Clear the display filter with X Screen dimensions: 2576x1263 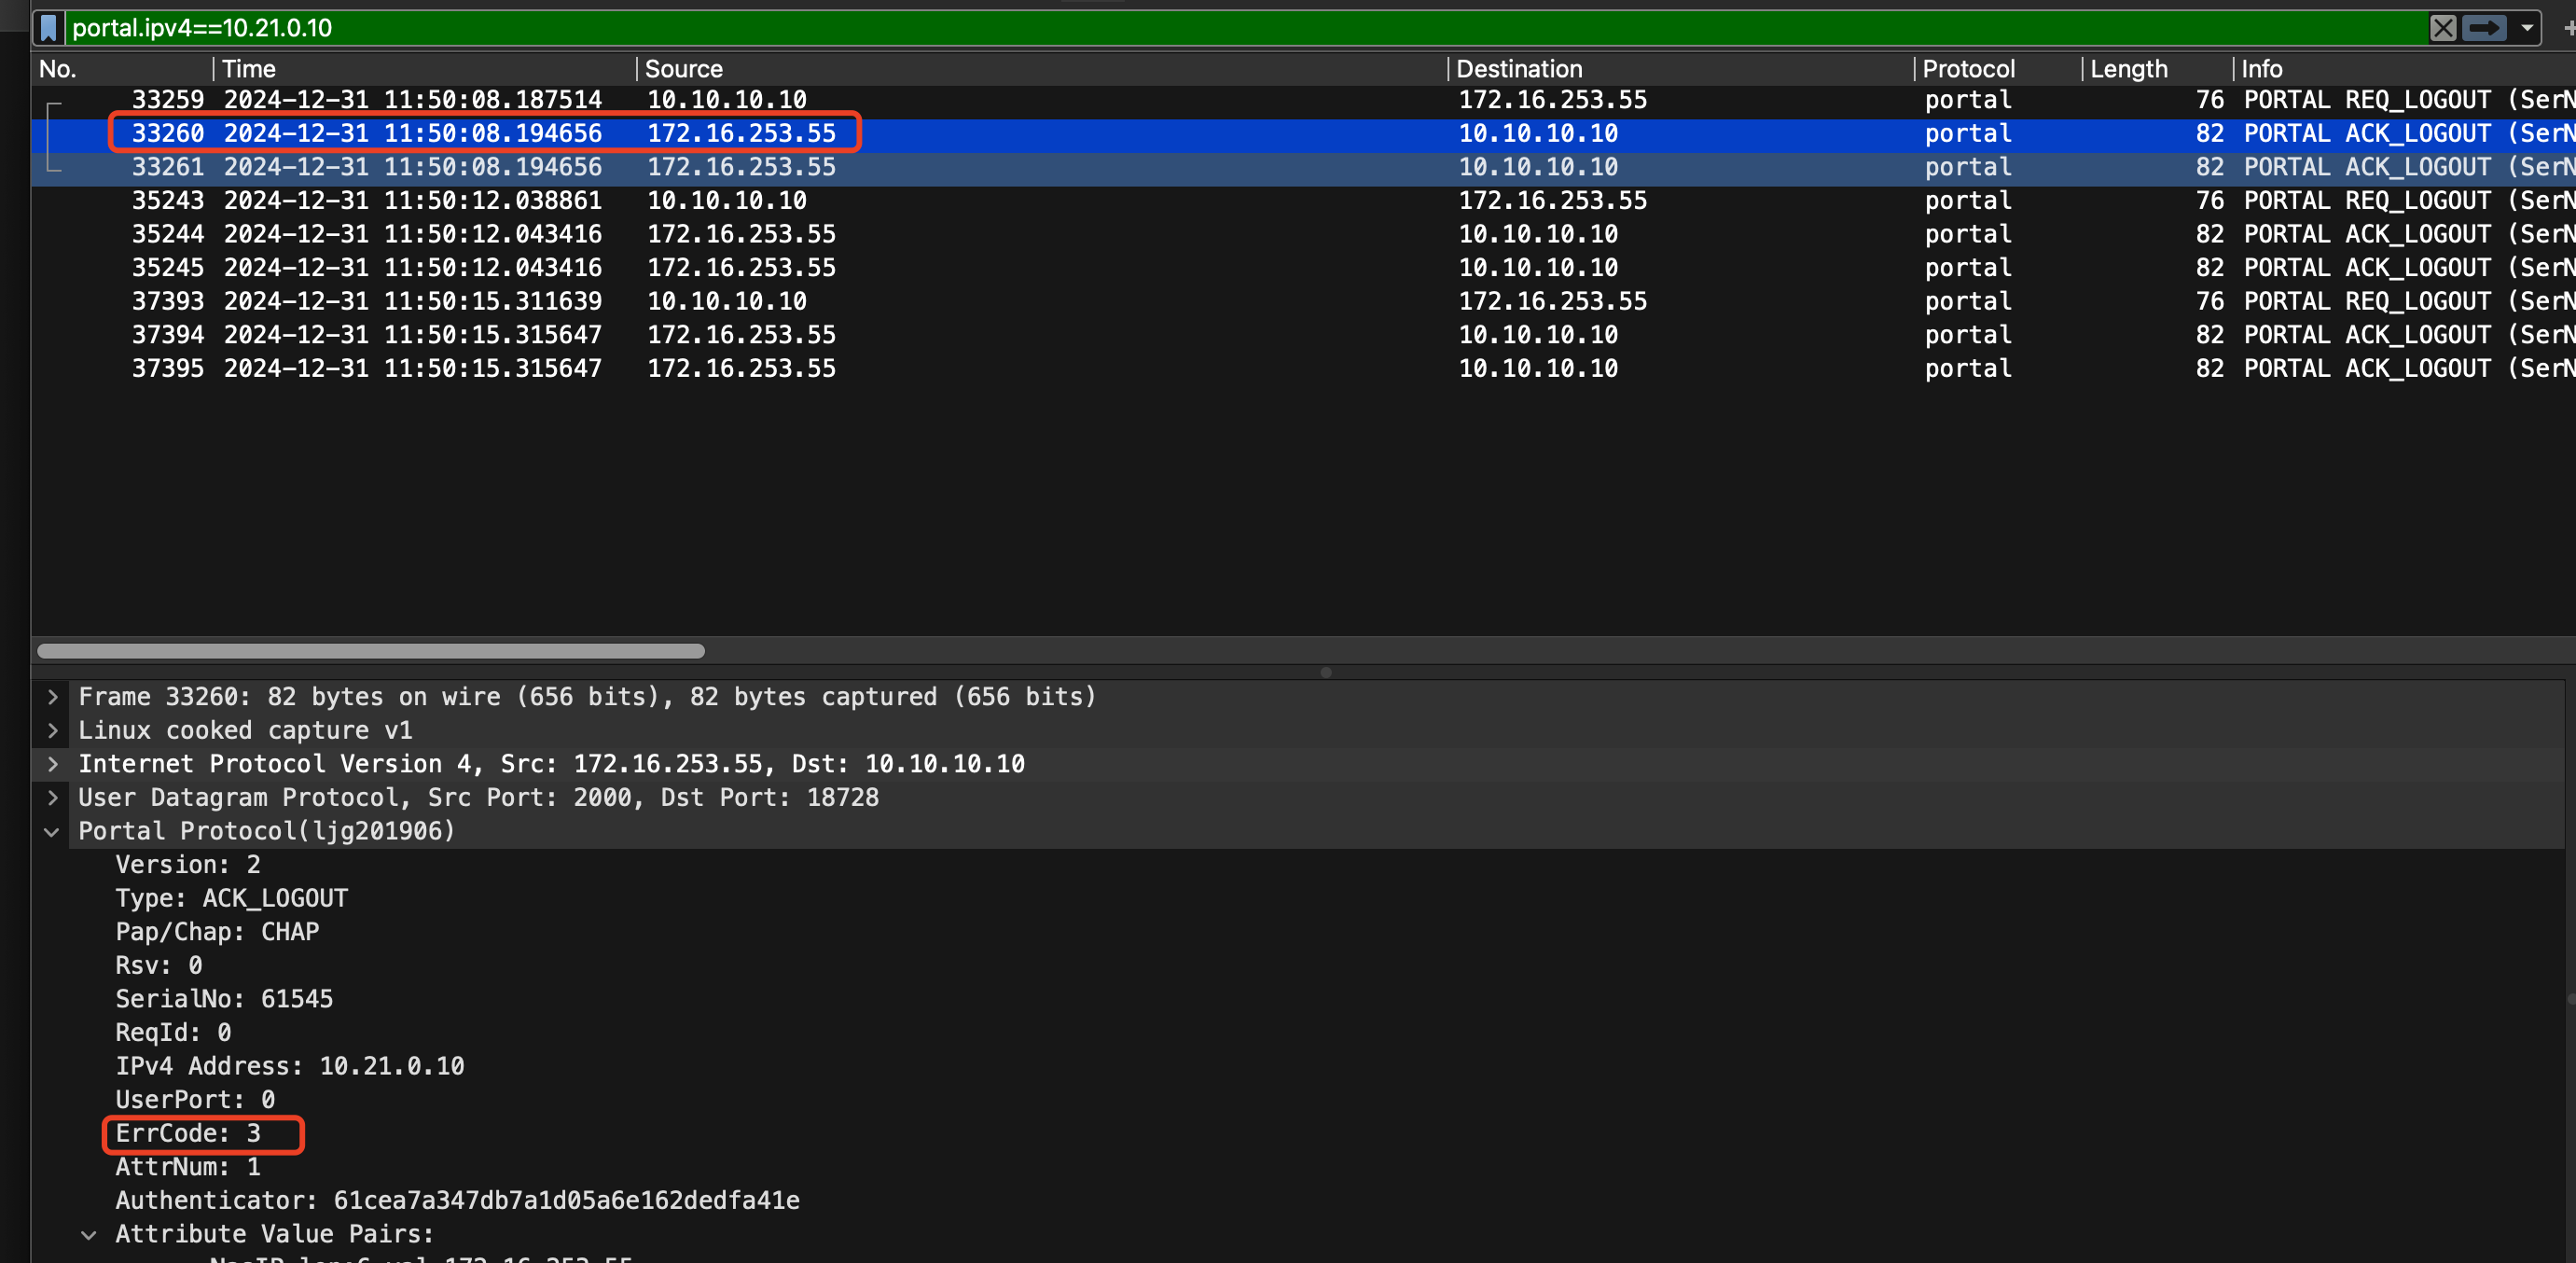tap(2442, 28)
